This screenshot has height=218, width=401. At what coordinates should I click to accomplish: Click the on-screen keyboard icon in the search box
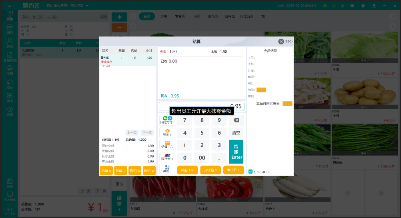104,17
